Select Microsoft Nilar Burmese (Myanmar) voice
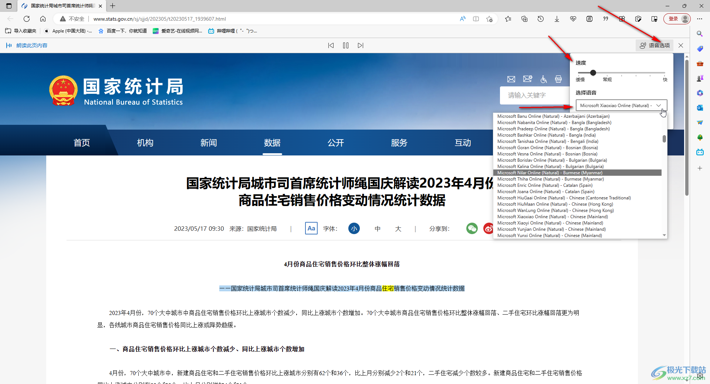The image size is (710, 384). click(577, 173)
